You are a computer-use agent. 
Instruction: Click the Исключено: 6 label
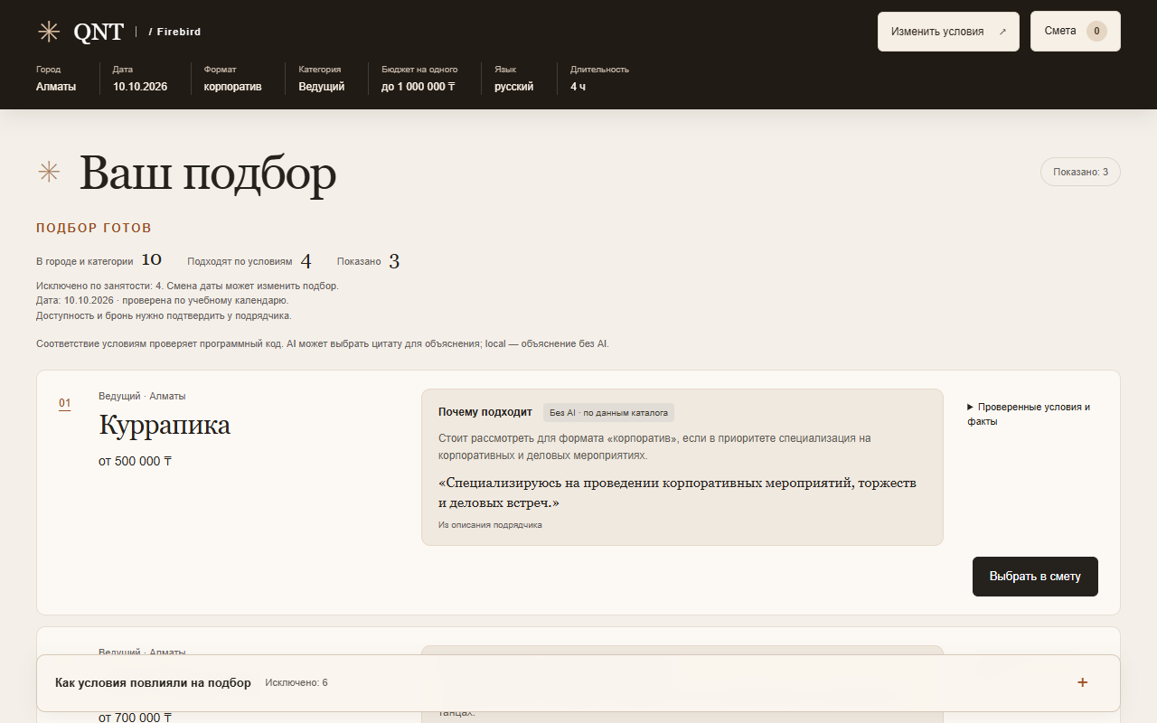point(296,682)
